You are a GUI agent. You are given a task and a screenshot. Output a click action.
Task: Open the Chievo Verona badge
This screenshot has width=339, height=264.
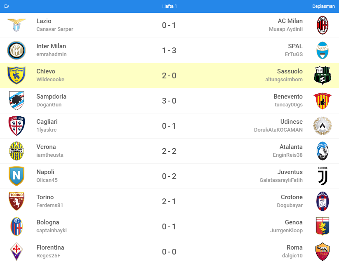click(16, 75)
